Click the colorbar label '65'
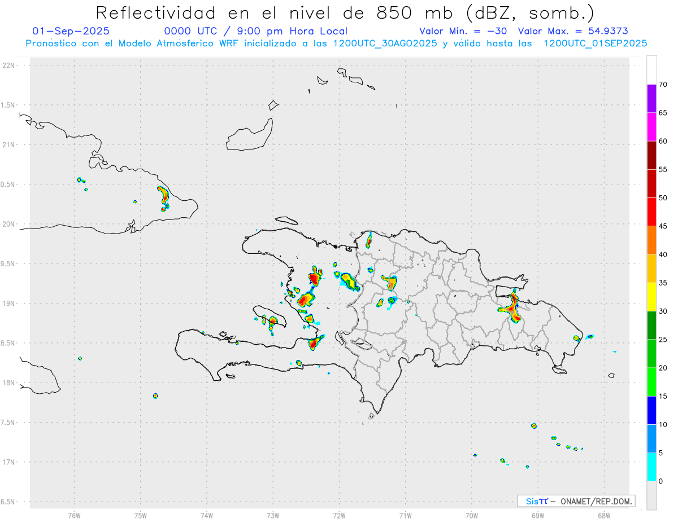The image size is (678, 523). [663, 113]
